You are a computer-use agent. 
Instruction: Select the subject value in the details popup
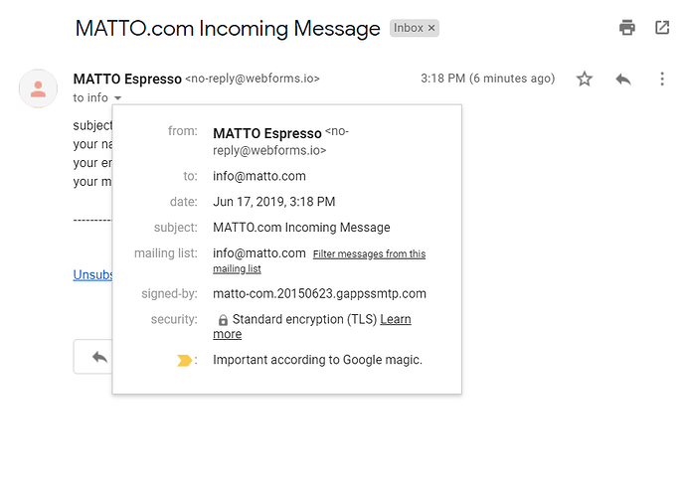pyautogui.click(x=301, y=228)
